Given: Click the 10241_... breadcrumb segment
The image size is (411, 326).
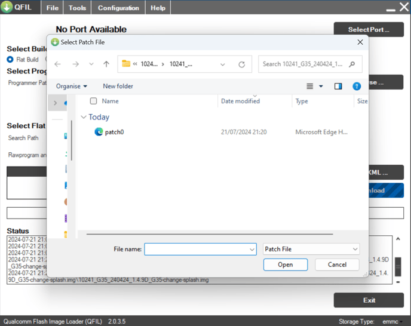Looking at the screenshot, I should point(181,64).
